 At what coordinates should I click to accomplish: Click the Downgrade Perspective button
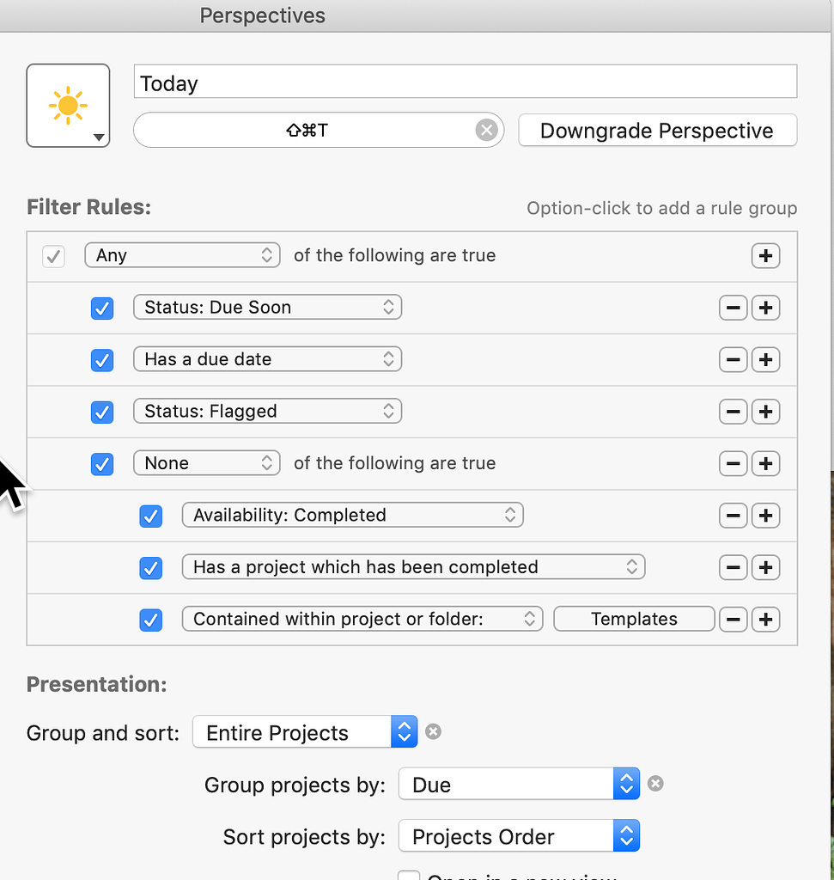tap(657, 130)
